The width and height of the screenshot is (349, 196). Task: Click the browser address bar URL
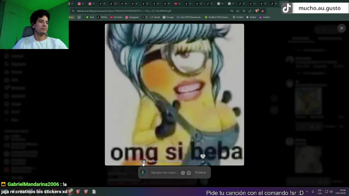(124, 11)
